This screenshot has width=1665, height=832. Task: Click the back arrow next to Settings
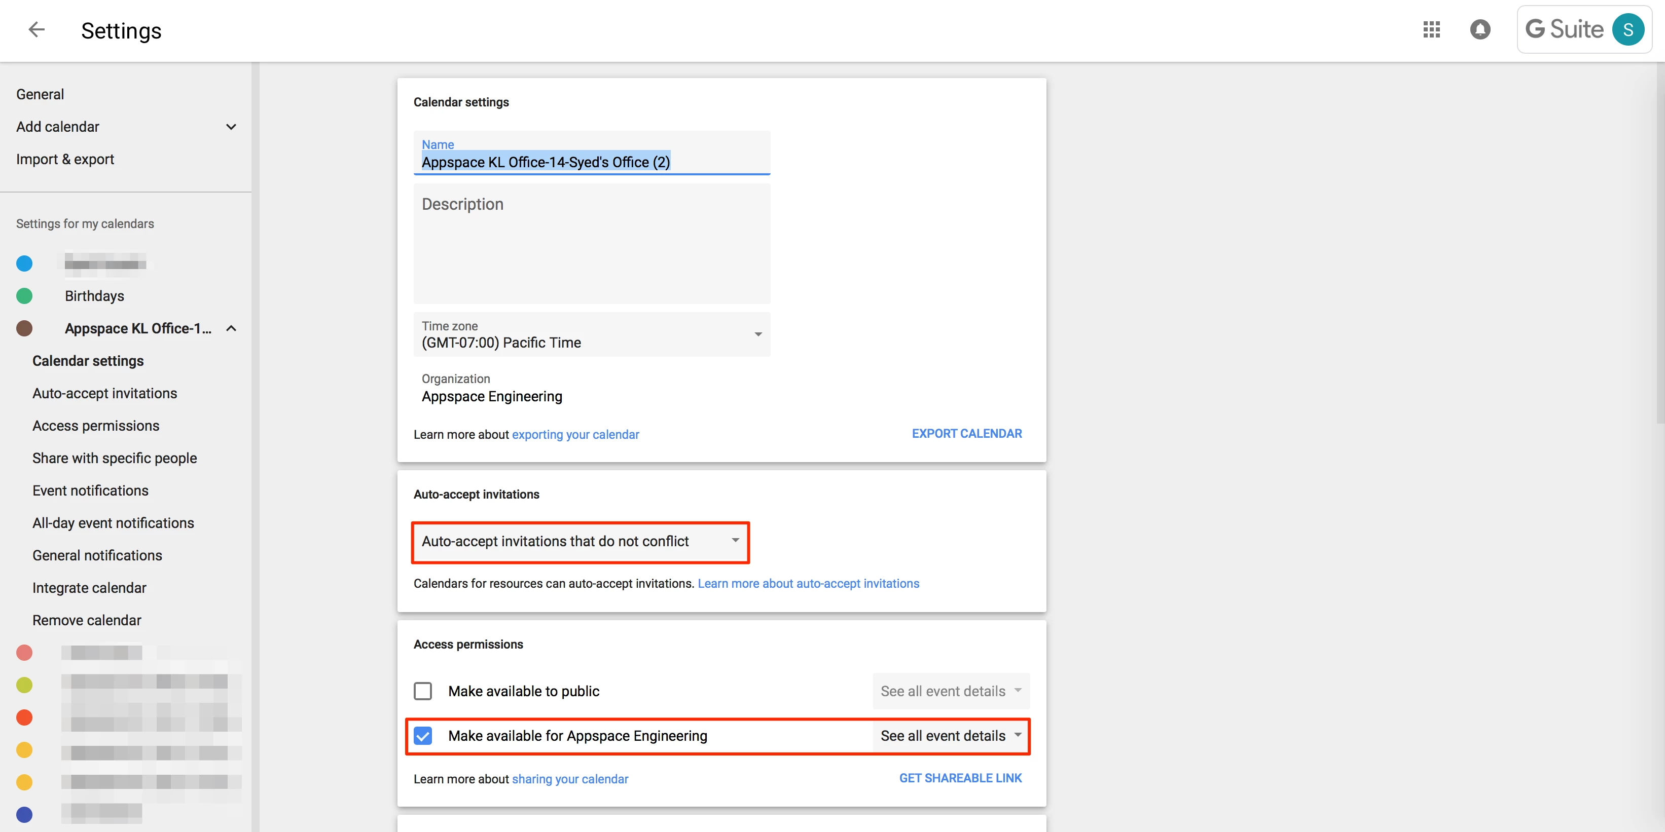(x=37, y=29)
